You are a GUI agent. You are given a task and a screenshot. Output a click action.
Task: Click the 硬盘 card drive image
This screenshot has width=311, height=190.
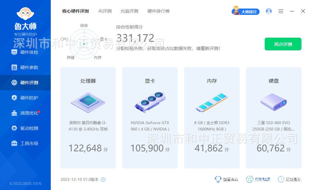[274, 102]
